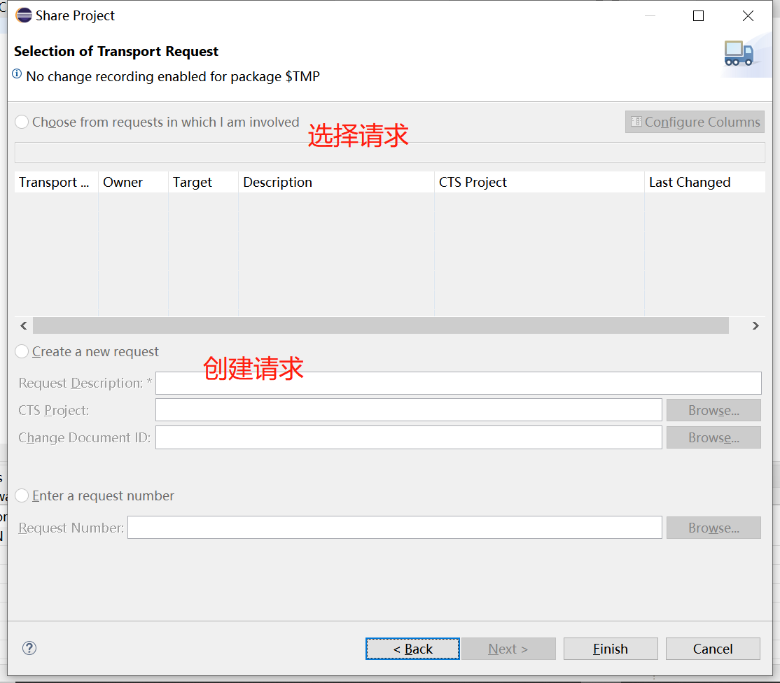Click the Request Description input field
Screen dimensions: 780x683
point(458,383)
